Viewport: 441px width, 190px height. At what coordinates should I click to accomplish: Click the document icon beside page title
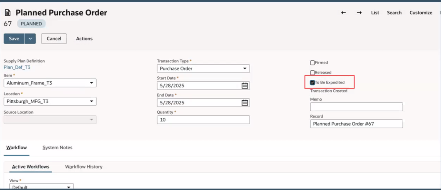point(8,13)
